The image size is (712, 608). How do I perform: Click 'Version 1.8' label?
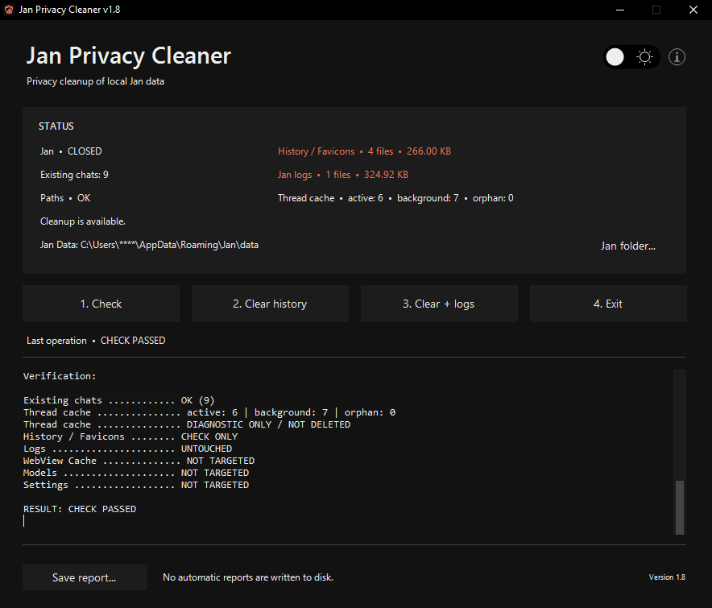667,577
